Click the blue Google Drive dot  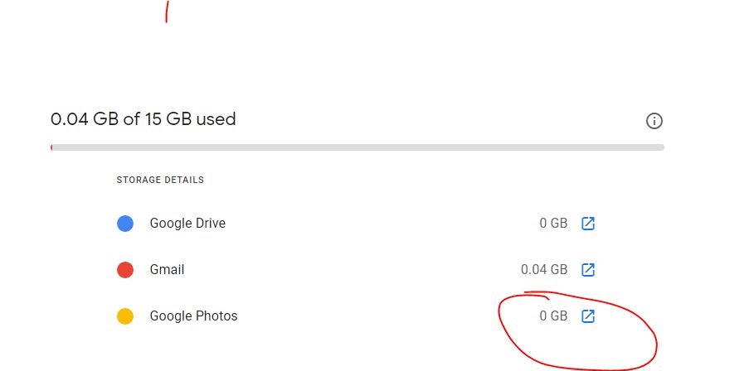(x=125, y=224)
